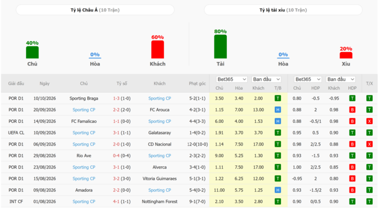The width and height of the screenshot is (378, 211).
Task: Click team name Vitoria Guimaraes
Action: pos(159,179)
